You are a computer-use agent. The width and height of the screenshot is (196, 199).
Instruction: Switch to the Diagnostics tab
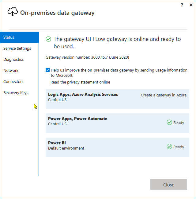coord(20,59)
